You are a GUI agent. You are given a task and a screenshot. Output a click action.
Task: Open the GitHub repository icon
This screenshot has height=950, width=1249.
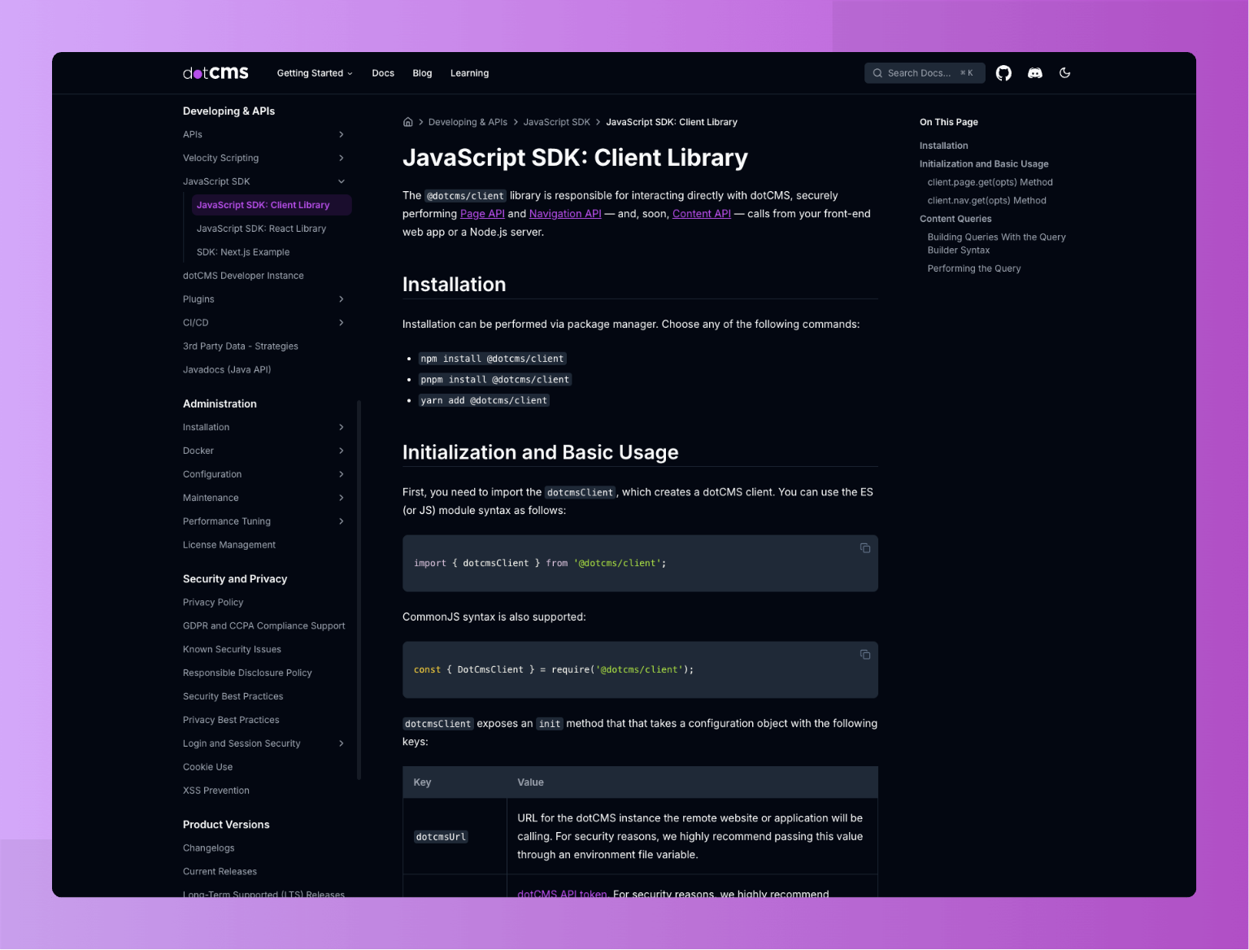(x=1003, y=73)
